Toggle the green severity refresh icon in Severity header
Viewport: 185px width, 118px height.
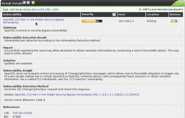tap(114, 15)
